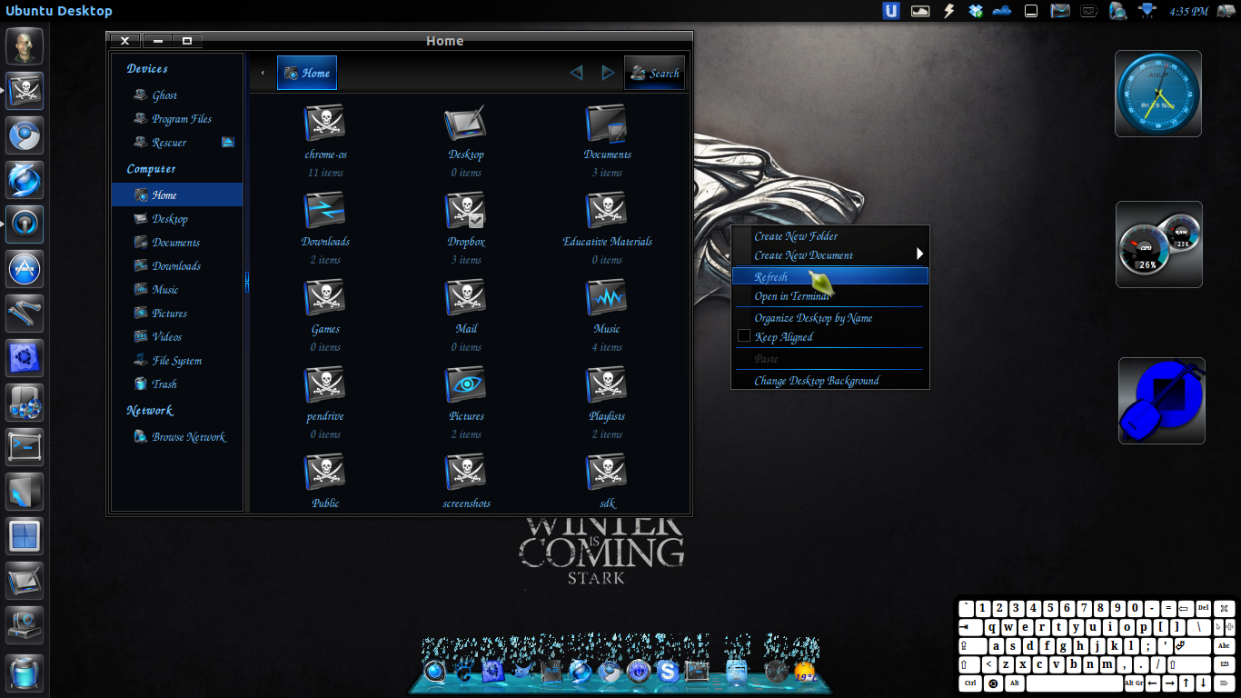This screenshot has width=1241, height=698.
Task: Click the blue USB flash drive widget
Action: pyautogui.click(x=1162, y=401)
